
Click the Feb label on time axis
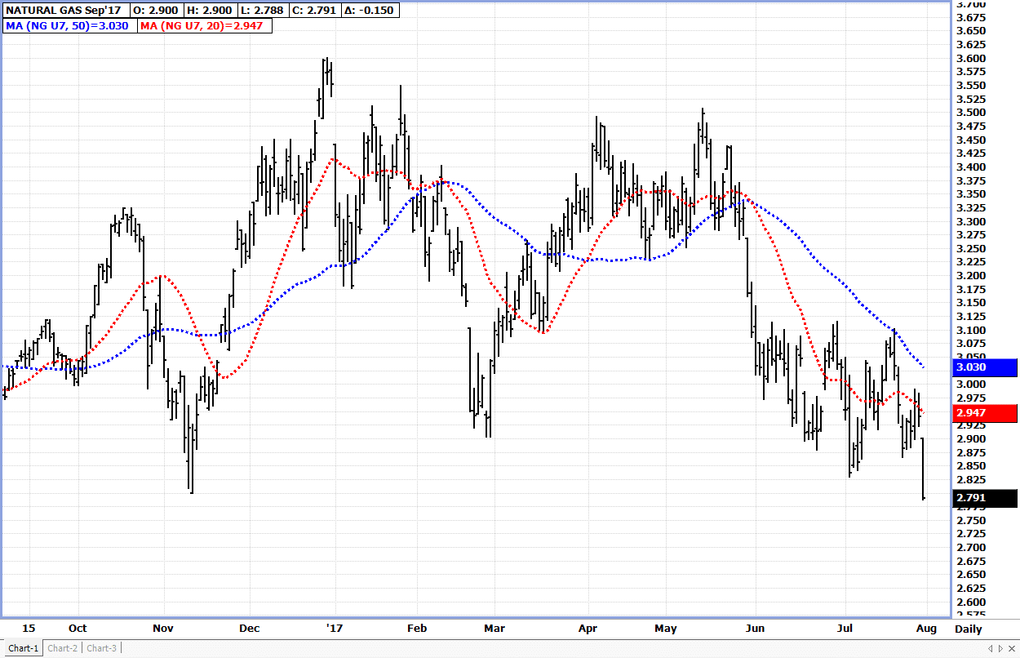click(x=417, y=629)
